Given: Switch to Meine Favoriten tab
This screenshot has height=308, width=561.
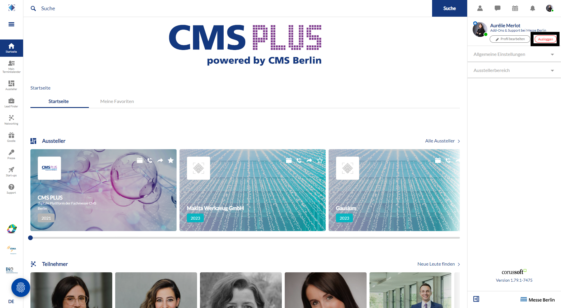Looking at the screenshot, I should point(117,101).
